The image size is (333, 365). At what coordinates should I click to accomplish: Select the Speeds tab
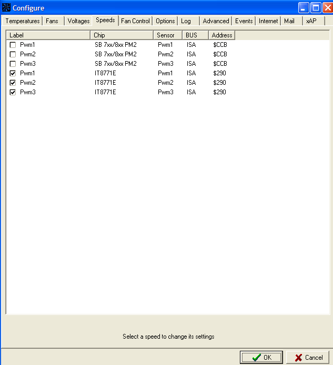105,20
